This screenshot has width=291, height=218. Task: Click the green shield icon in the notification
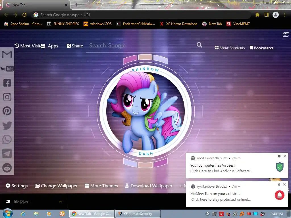[280, 167]
